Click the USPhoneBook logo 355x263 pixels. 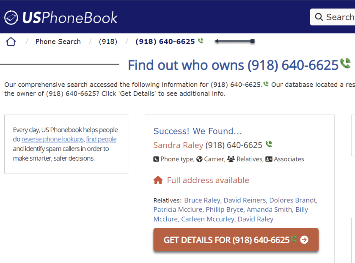pyautogui.click(x=61, y=17)
